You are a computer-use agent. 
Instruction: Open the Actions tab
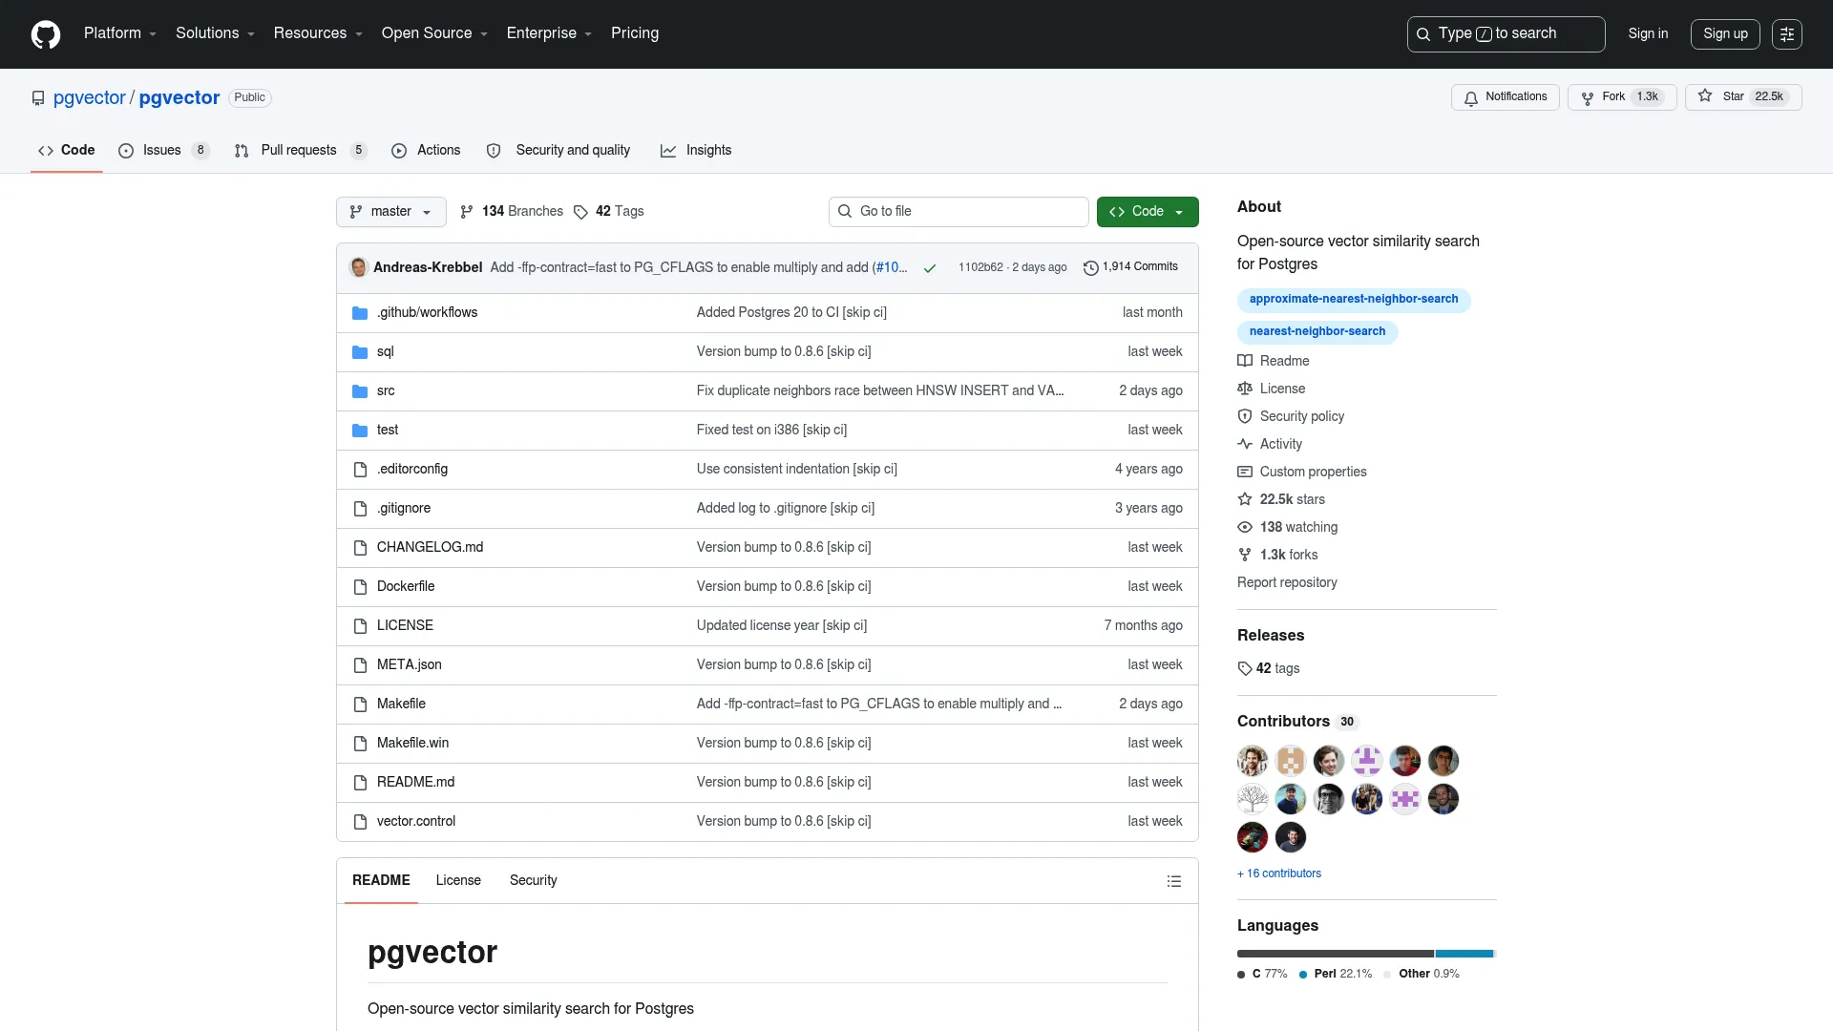(x=426, y=151)
